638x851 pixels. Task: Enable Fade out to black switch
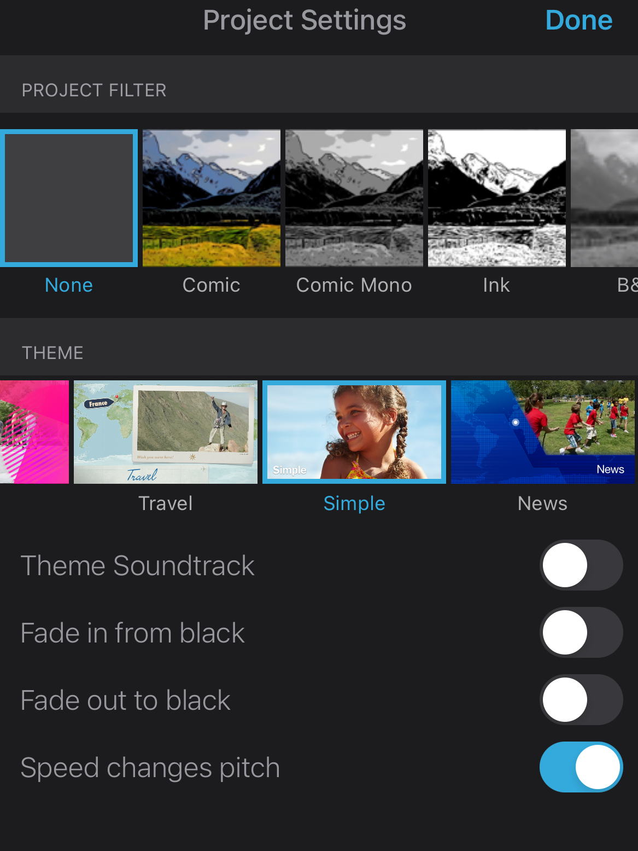[x=581, y=700]
